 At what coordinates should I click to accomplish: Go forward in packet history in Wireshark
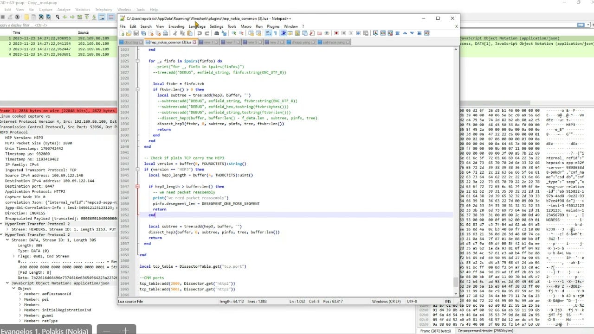pyautogui.click(x=72, y=17)
